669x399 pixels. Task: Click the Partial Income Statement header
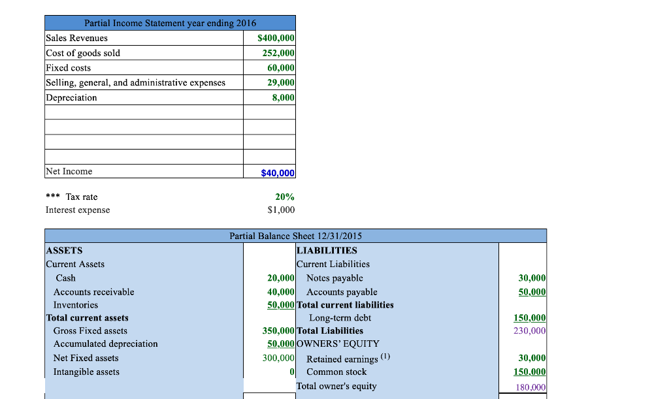(x=170, y=22)
